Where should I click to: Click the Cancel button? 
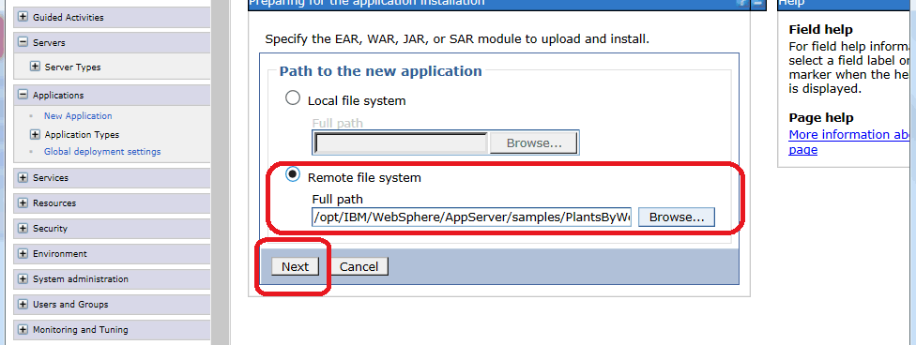[359, 267]
